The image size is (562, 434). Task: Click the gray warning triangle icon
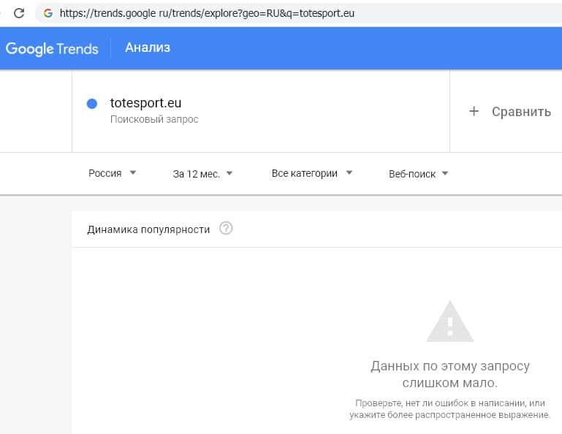449,321
